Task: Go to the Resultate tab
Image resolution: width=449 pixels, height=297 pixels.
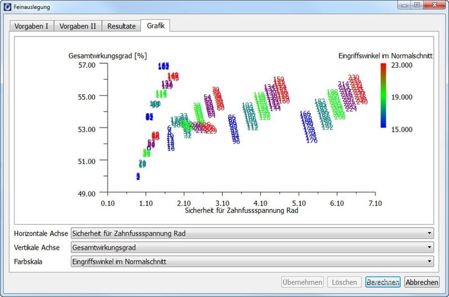Action: pyautogui.click(x=121, y=26)
